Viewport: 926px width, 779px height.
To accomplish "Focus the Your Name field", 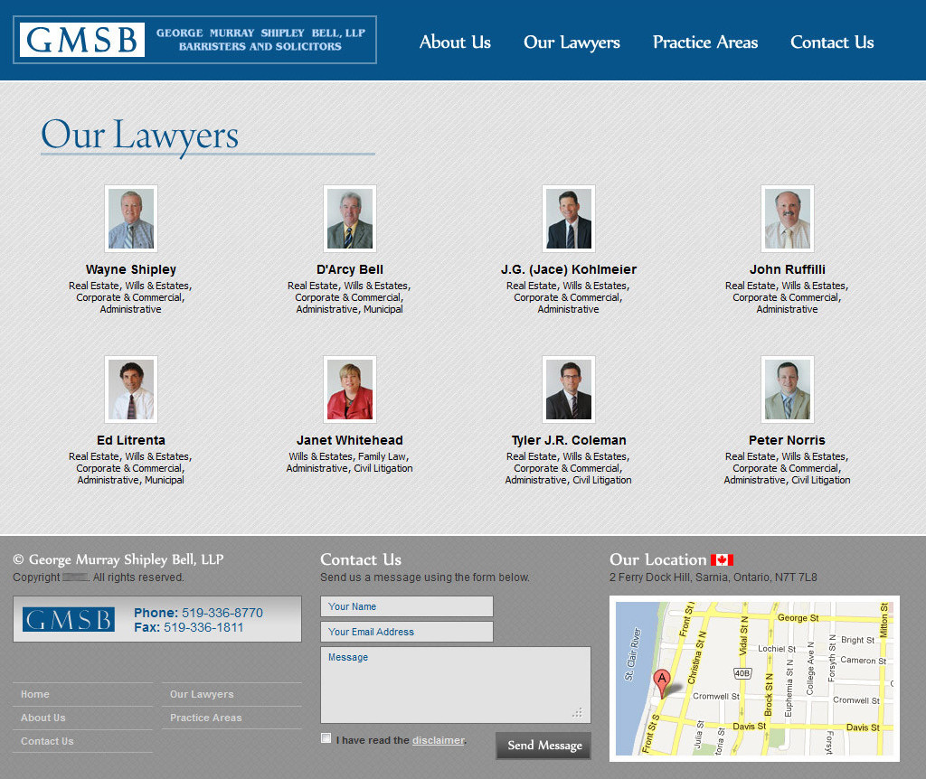I will click(x=407, y=606).
